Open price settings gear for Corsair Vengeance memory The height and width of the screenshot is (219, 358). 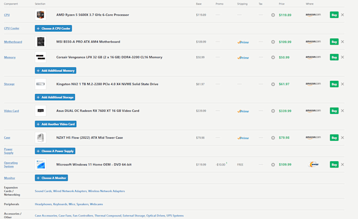[273, 57]
